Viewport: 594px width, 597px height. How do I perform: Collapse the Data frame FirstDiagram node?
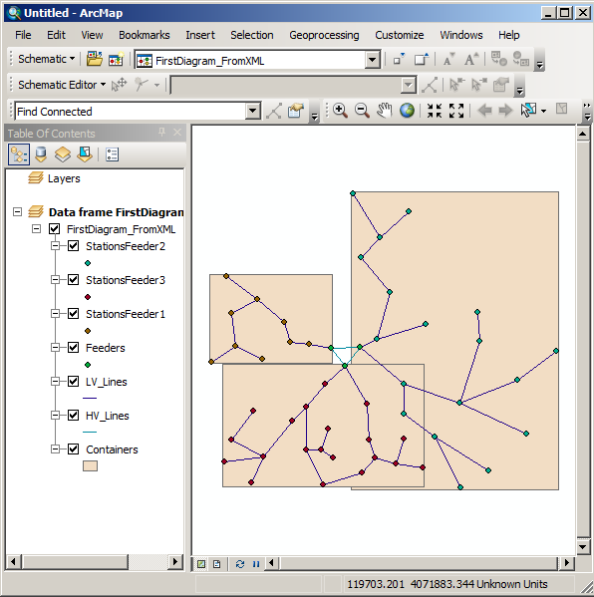coord(18,211)
